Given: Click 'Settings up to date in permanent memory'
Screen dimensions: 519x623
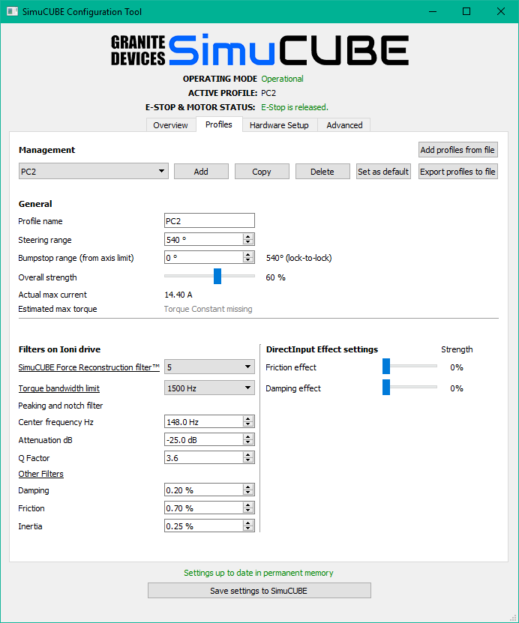Looking at the screenshot, I should pos(258,573).
